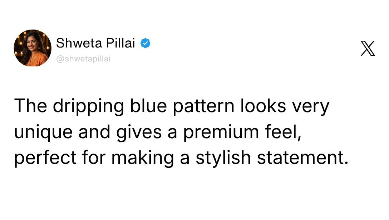Click the word "unique" in the tweet

click(44, 132)
